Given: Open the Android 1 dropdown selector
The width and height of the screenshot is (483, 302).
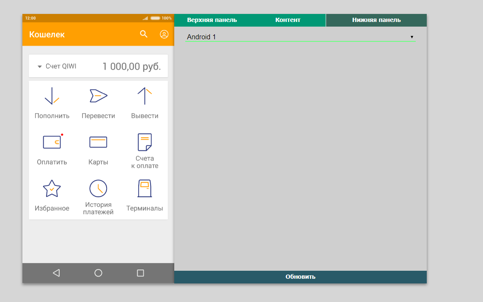Looking at the screenshot, I should 300,37.
